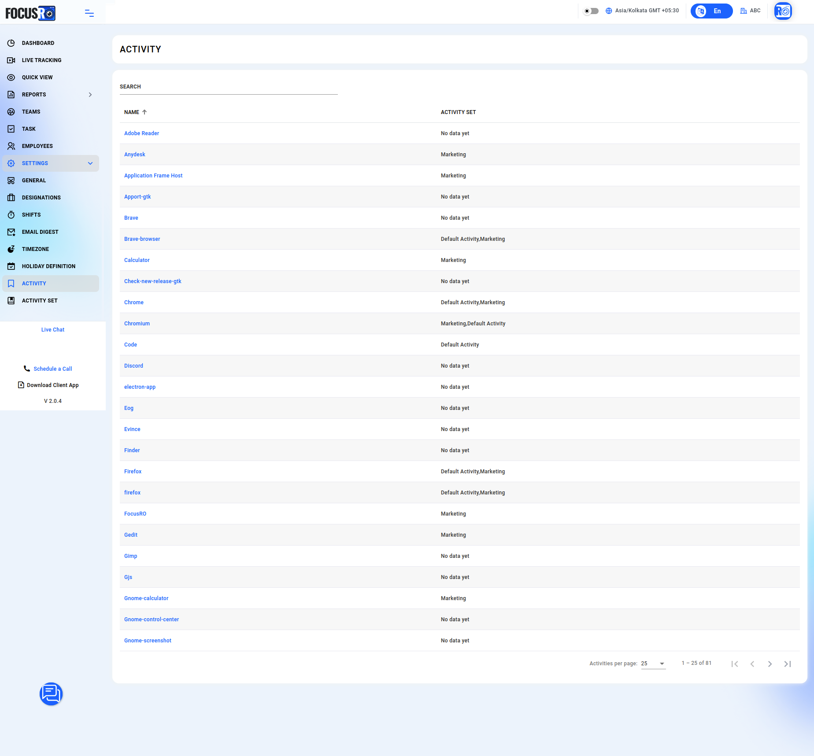Screen dimensions: 814x756
Task: Open the Adobe Reader activity
Action: point(141,133)
